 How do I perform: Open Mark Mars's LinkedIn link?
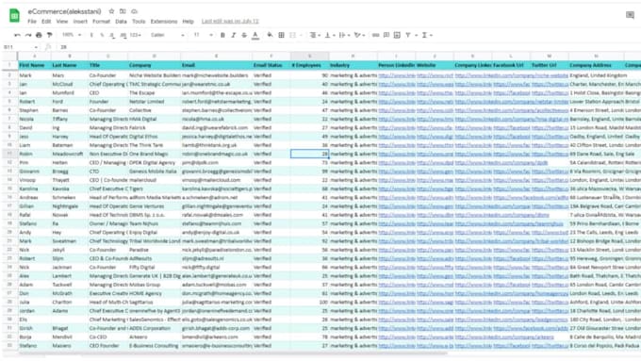click(x=397, y=75)
